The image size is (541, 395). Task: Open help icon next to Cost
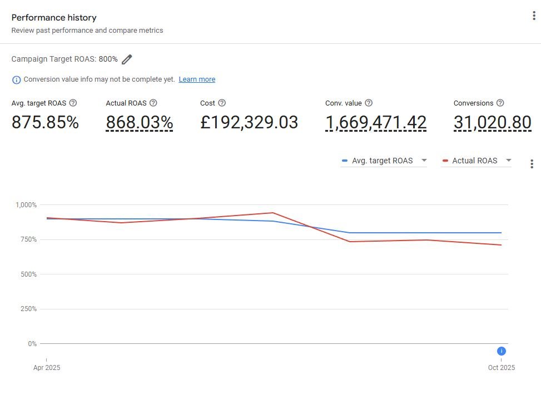coord(222,103)
